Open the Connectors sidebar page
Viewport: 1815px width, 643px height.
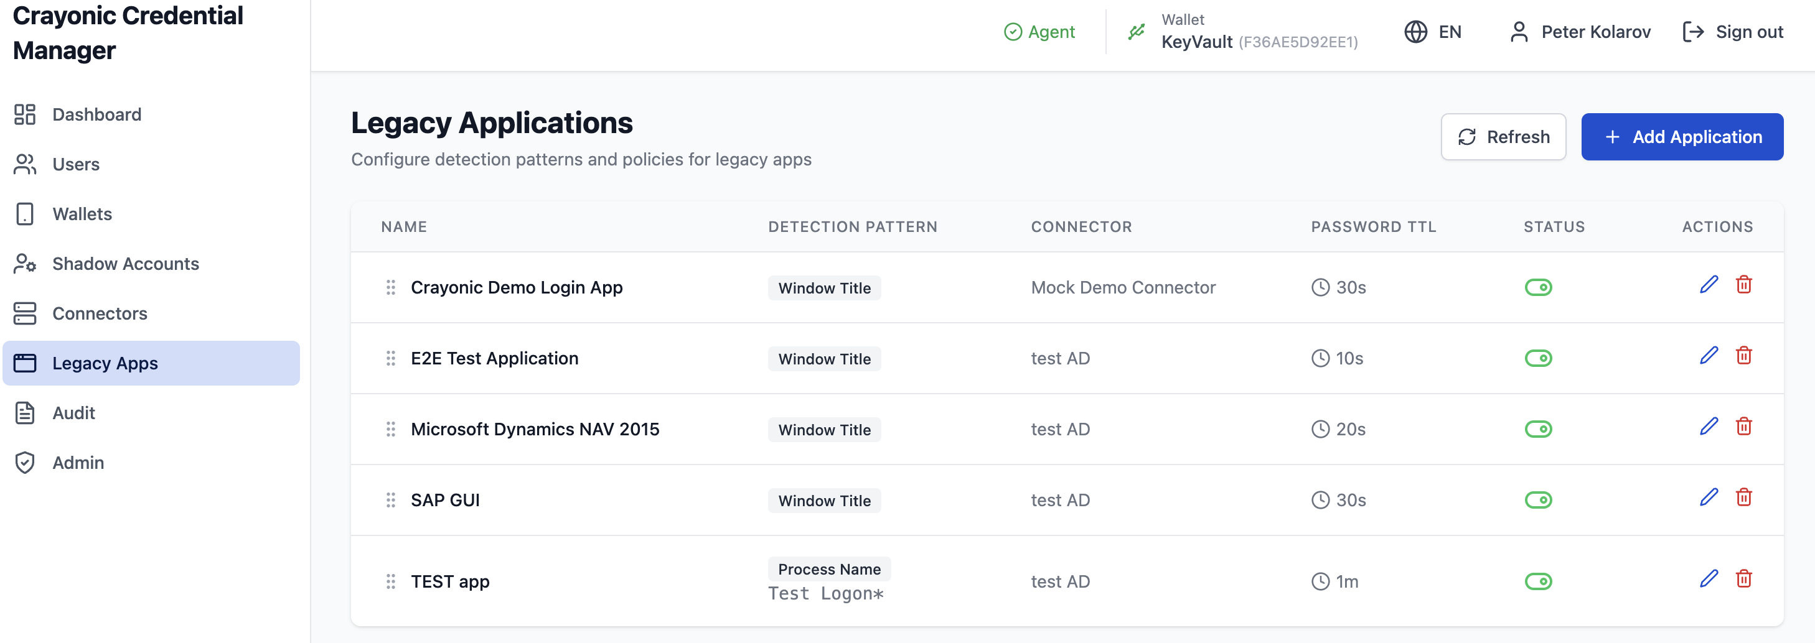tap(100, 313)
